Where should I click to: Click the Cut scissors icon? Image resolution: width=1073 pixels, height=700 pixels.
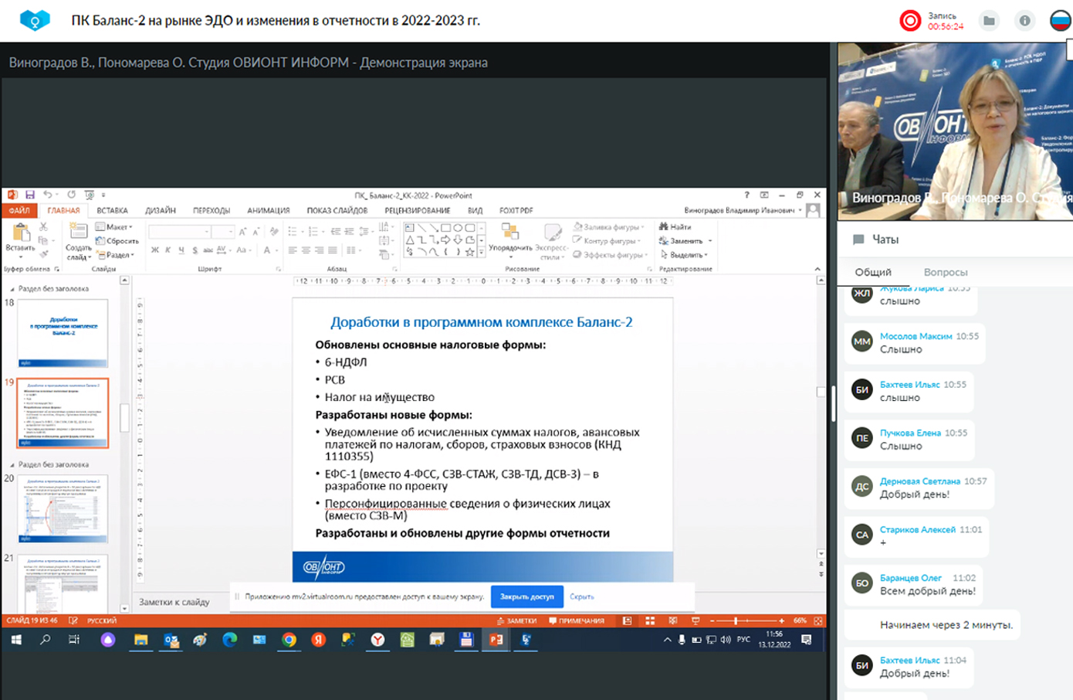coord(43,226)
